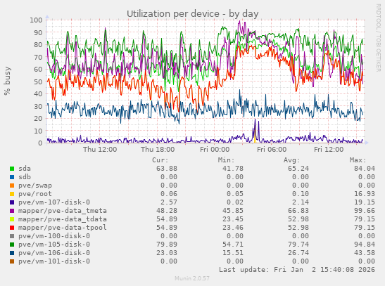Select the pve/vm-105-disk-0 legend label

tap(54, 245)
